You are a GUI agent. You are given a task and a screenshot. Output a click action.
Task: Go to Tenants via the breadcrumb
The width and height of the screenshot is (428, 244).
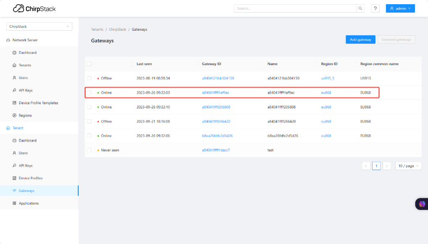coord(97,29)
